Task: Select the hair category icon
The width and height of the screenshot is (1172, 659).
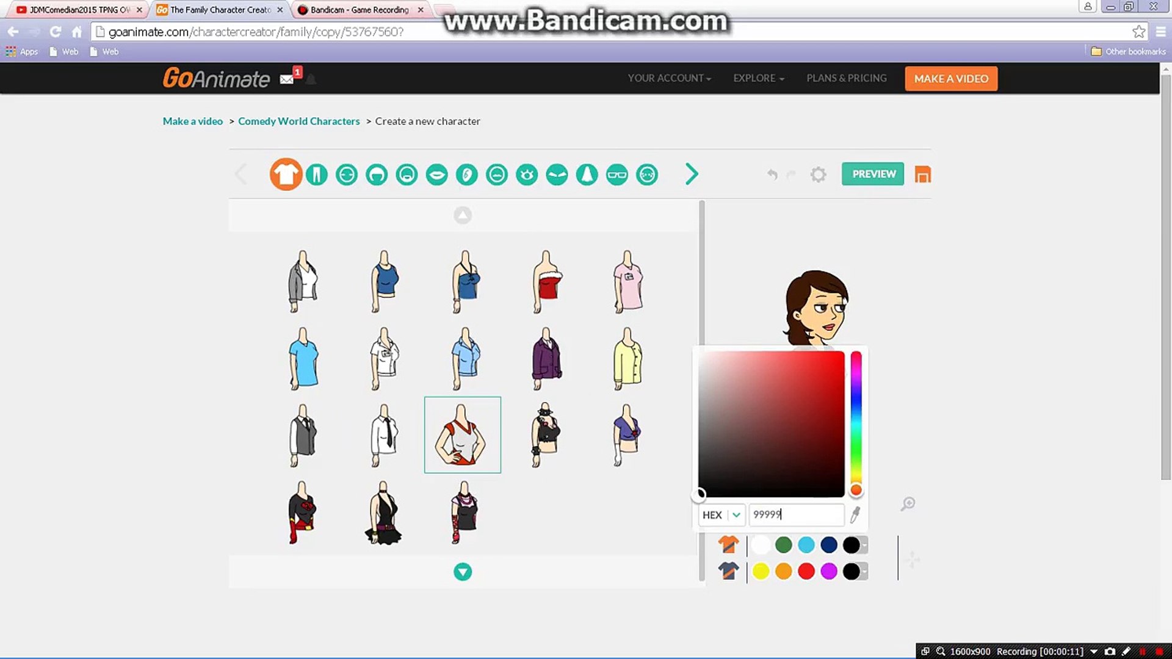Action: click(377, 174)
